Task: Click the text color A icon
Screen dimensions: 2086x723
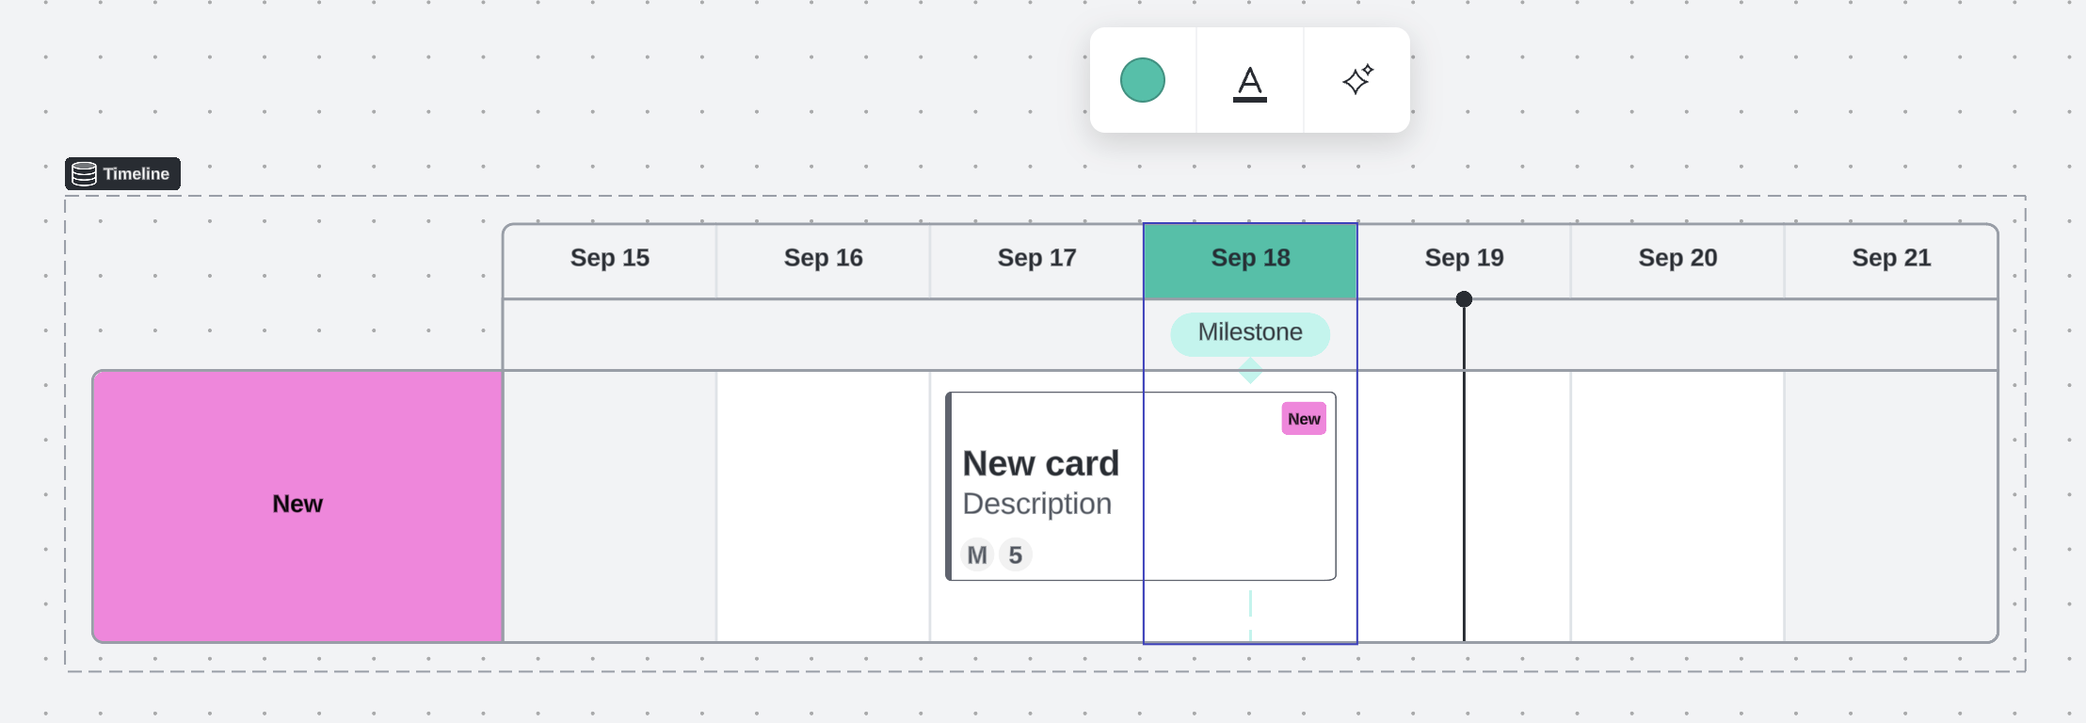Action: coord(1250,82)
